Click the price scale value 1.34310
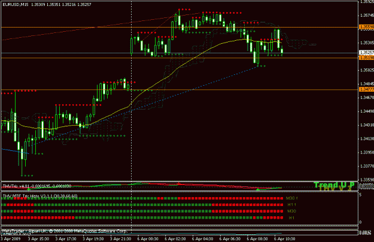The height and width of the screenshot is (242, 374). pyautogui.click(x=367, y=125)
